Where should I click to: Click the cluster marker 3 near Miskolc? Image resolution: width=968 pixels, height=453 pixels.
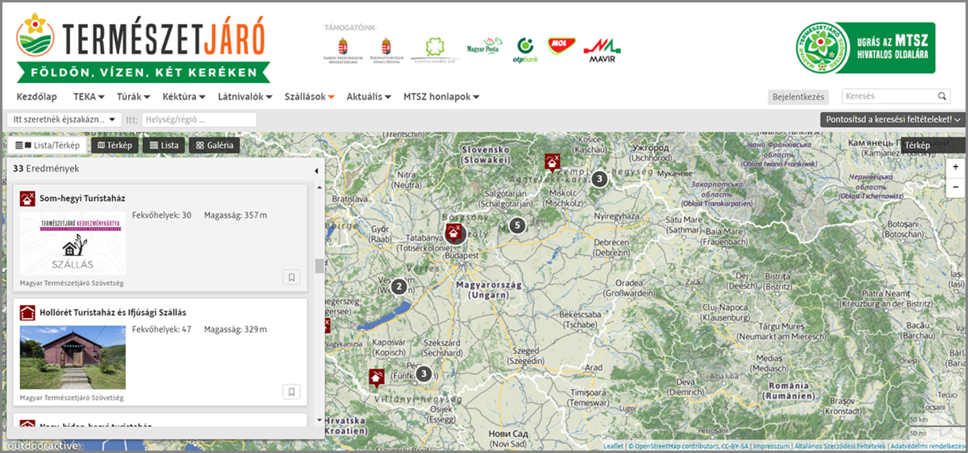599,179
